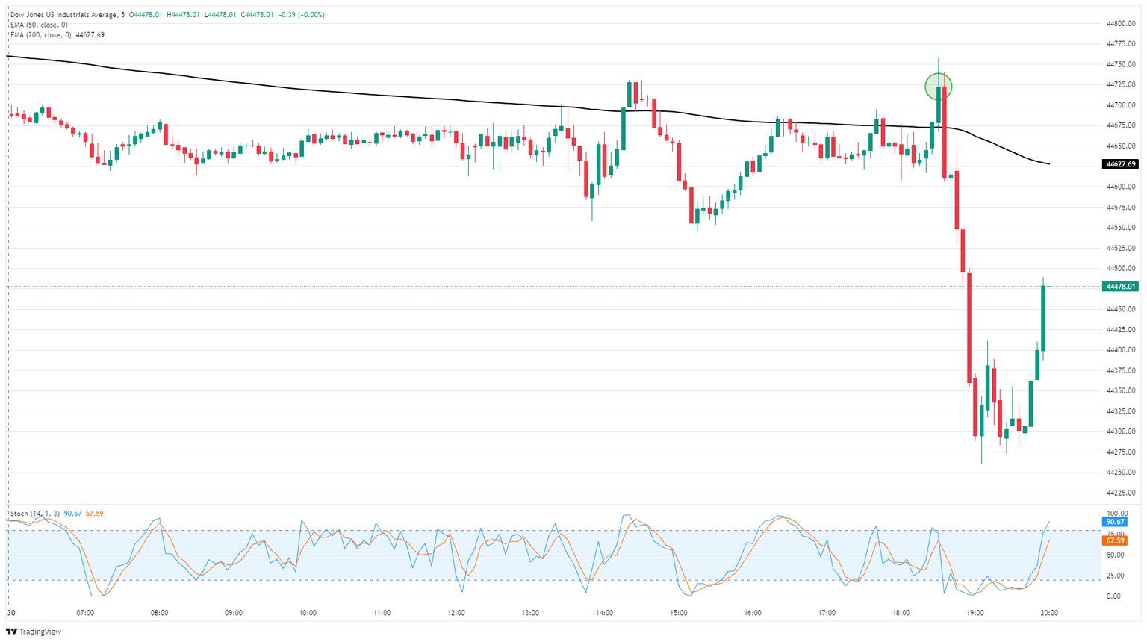1147x642 pixels.
Task: Click the 100.00 level on stochastic scale
Action: tap(1116, 514)
